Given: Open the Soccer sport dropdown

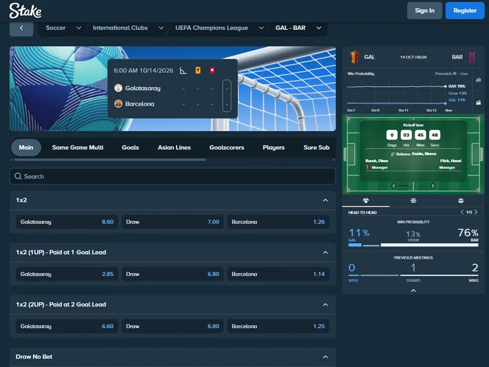Looking at the screenshot, I should point(64,28).
